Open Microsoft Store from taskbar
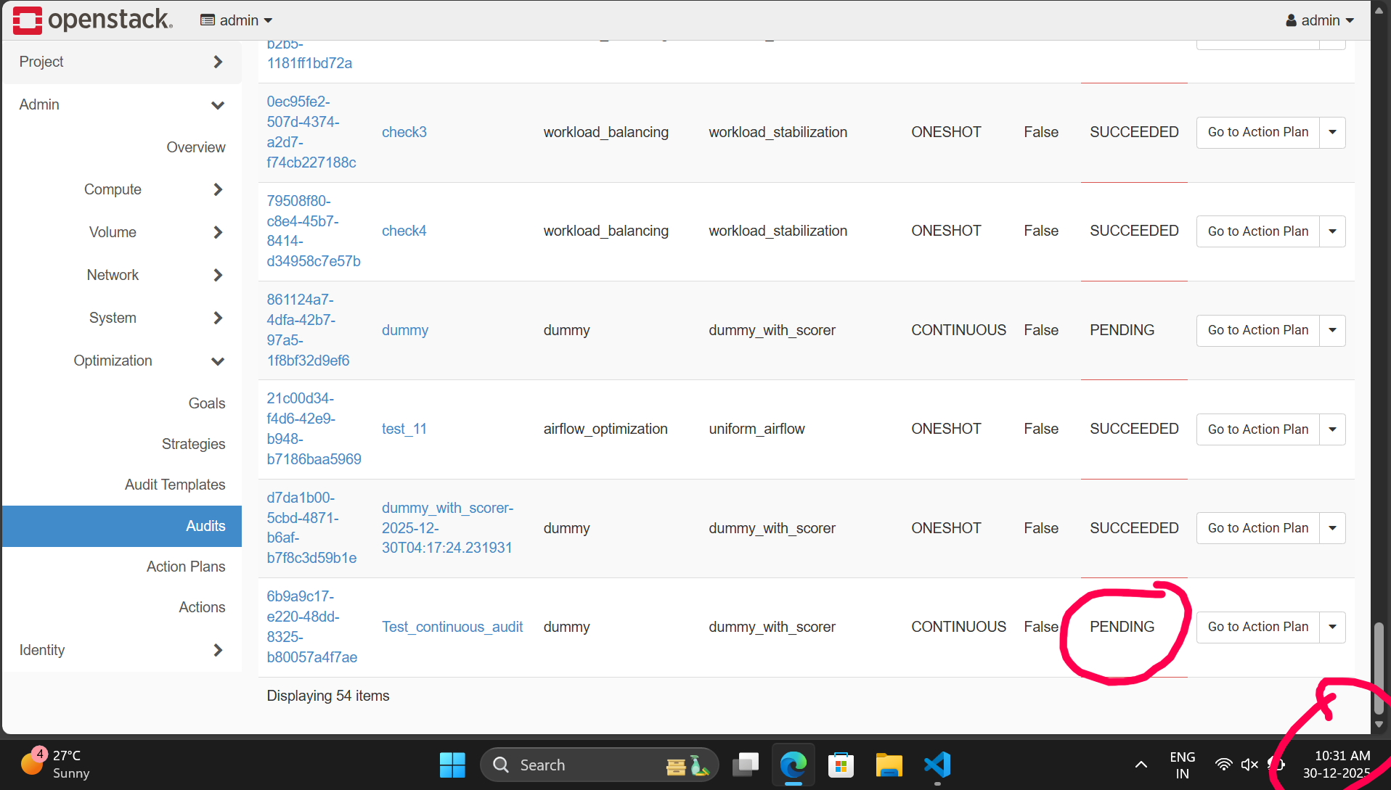Screen dimensions: 1391x790 [x=841, y=765]
